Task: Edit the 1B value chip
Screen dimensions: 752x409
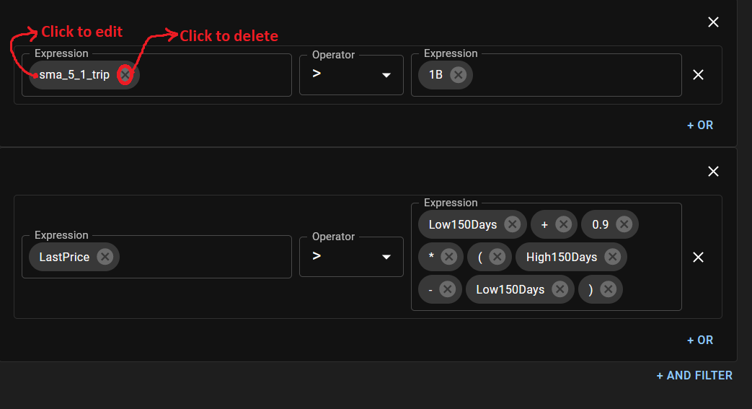Action: [x=435, y=75]
